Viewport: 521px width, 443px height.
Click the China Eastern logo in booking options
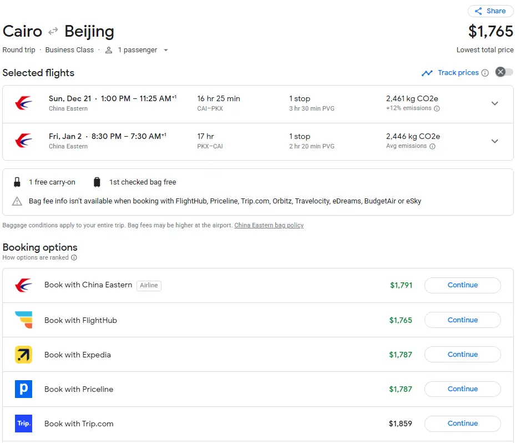click(x=23, y=285)
